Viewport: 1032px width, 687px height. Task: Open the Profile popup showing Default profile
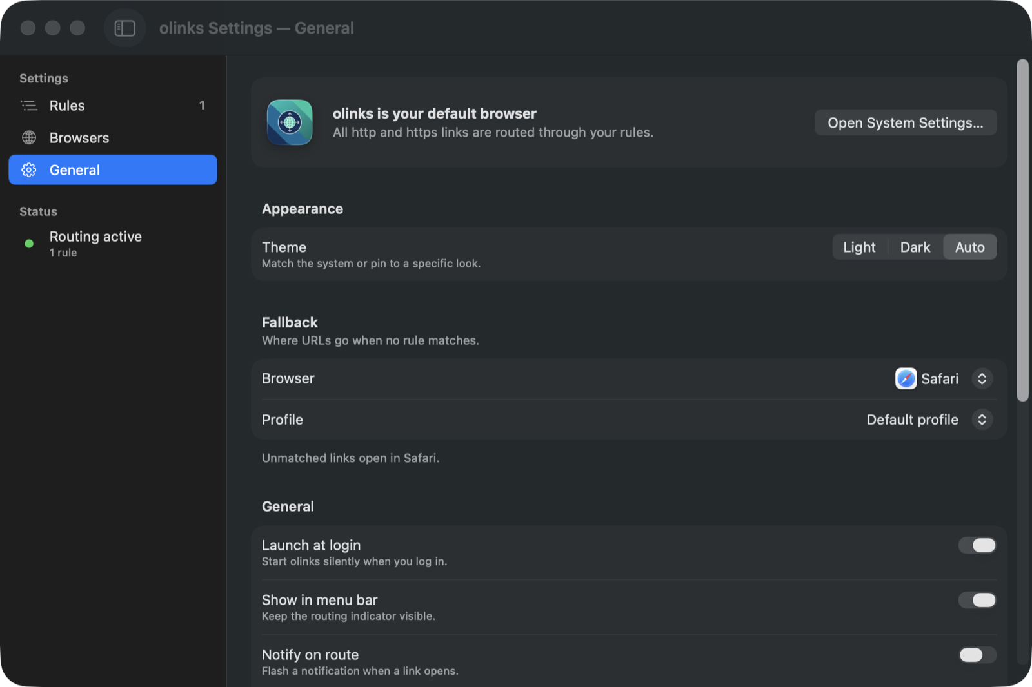click(929, 420)
